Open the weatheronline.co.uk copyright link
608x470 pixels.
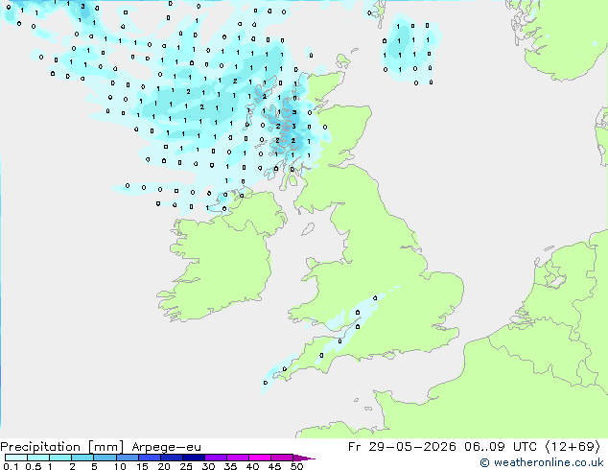[542, 462]
